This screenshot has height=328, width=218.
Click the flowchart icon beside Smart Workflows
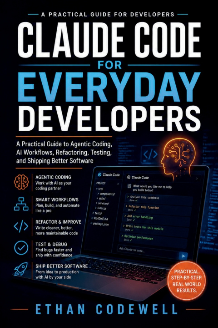pos(21,204)
